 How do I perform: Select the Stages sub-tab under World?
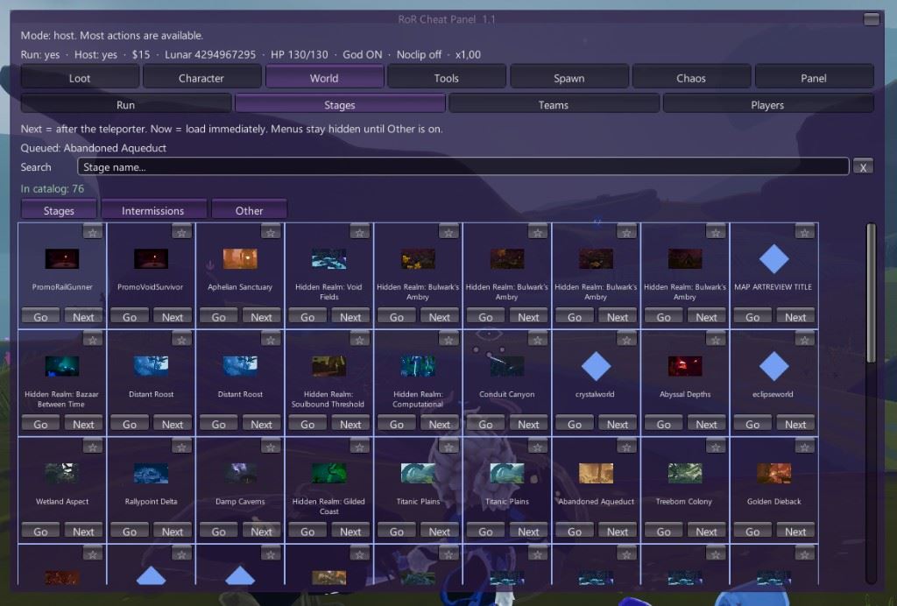340,104
